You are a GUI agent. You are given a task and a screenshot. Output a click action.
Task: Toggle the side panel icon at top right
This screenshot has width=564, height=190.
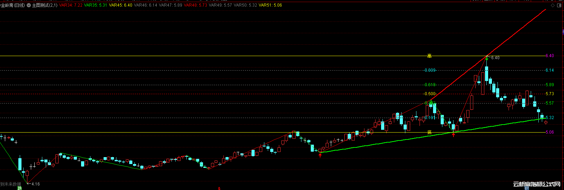pos(559,6)
